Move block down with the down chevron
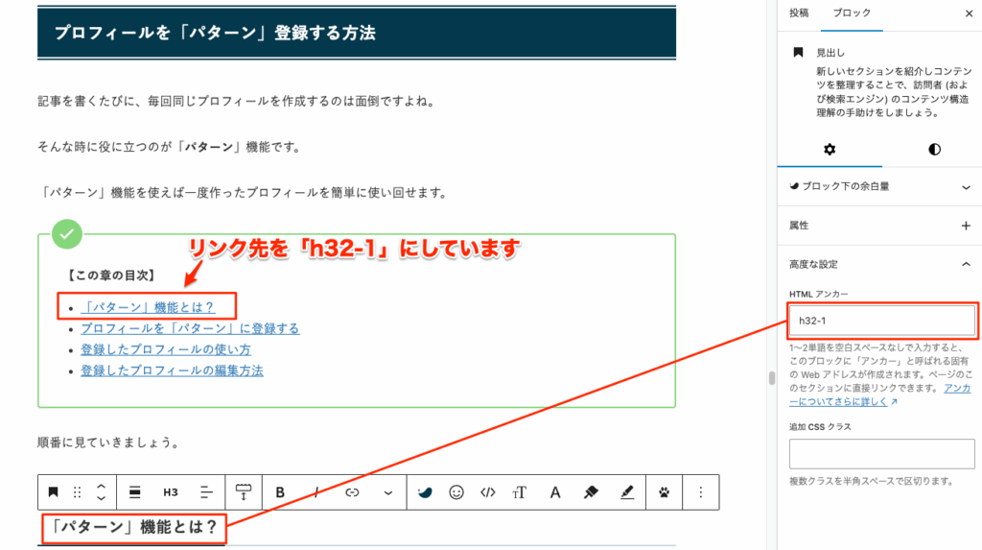Image resolution: width=982 pixels, height=550 pixels. [x=102, y=498]
